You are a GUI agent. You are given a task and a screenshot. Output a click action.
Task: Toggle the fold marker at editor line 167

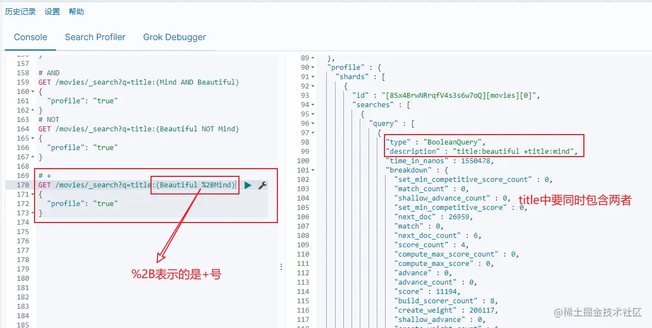[x=32, y=157]
